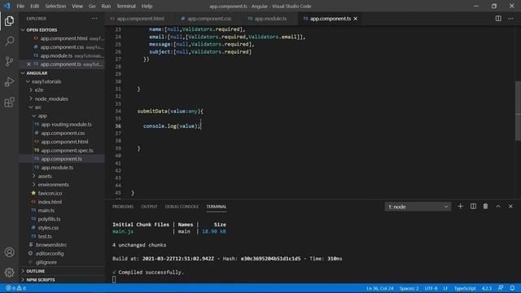Click the feedback icon in status bar
Image resolution: width=521 pixels, height=293 pixels.
[501, 288]
